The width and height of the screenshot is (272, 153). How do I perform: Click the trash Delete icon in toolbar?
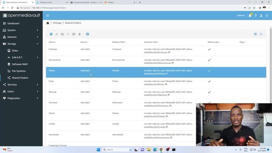coord(79,34)
